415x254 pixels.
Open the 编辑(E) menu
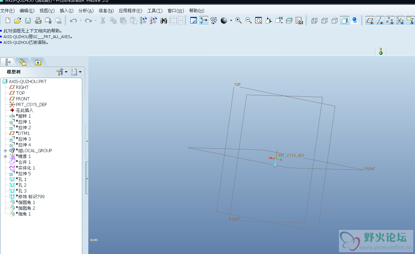[27, 10]
